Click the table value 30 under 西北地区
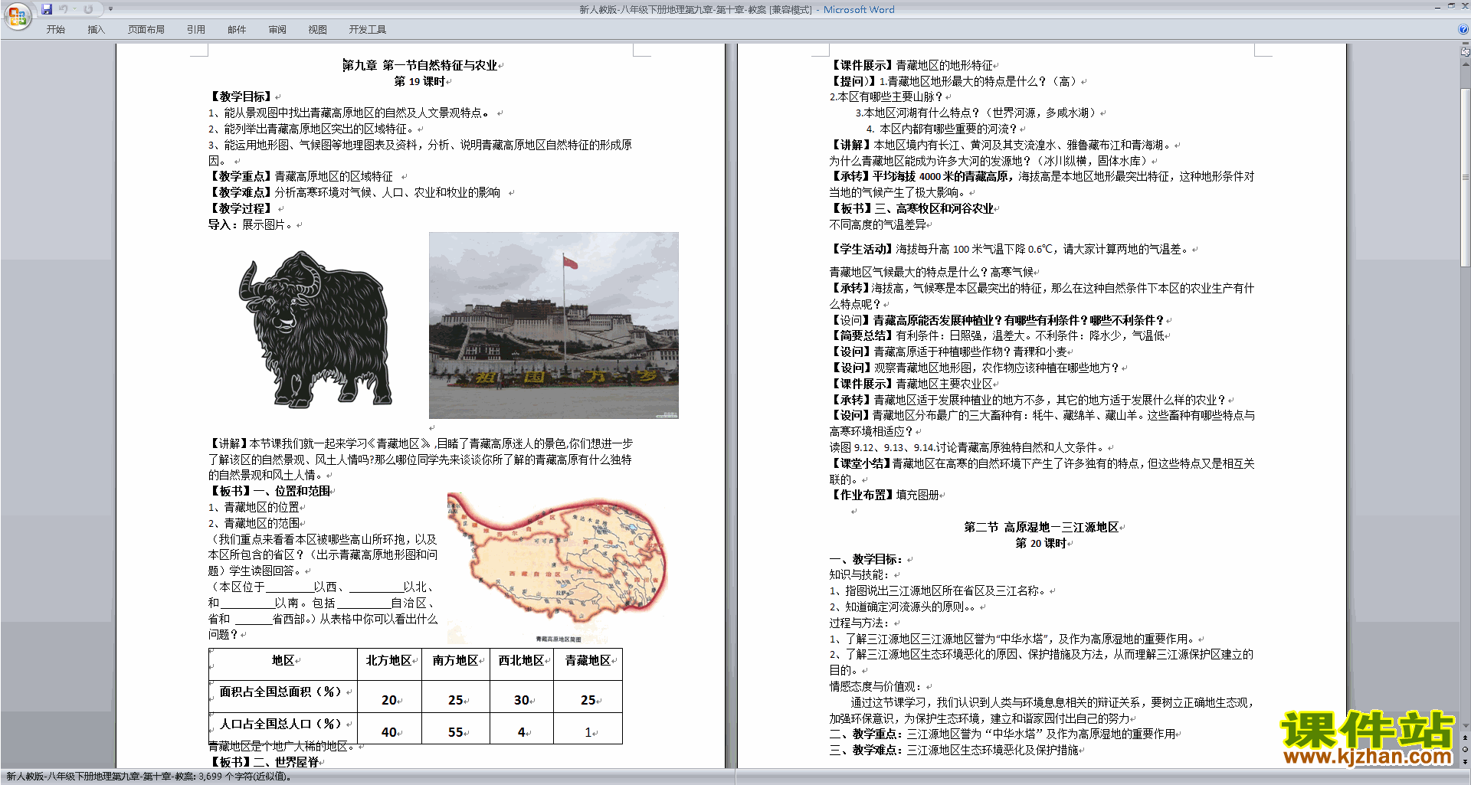1471x785 pixels. (522, 700)
